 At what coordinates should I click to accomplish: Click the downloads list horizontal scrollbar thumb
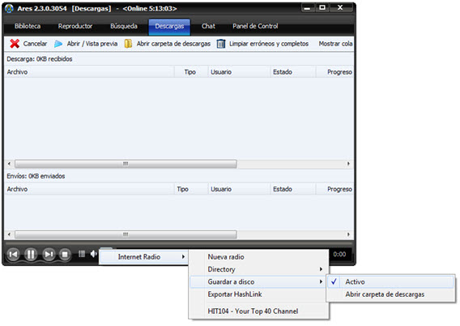(126, 164)
